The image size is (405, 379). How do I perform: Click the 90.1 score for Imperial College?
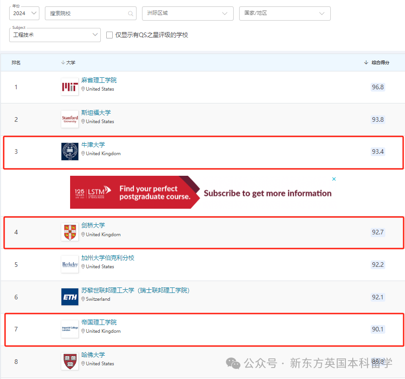tap(378, 329)
